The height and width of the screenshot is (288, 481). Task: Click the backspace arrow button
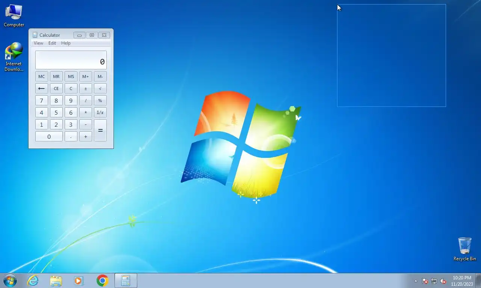pos(42,88)
